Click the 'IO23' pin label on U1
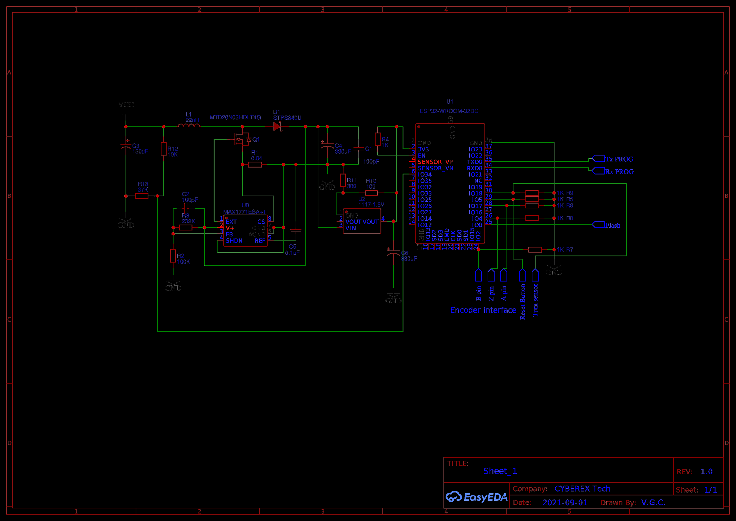 (475, 149)
